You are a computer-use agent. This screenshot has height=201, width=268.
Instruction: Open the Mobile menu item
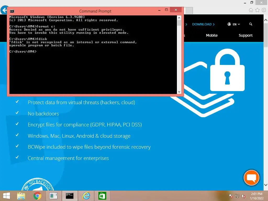point(211,35)
